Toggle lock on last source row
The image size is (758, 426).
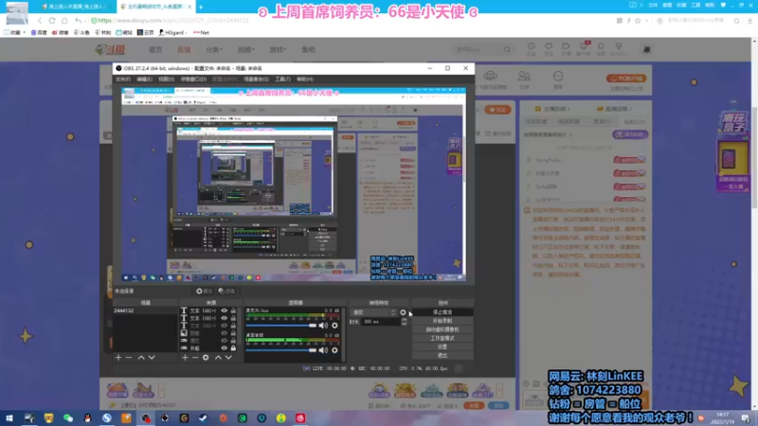click(x=233, y=347)
